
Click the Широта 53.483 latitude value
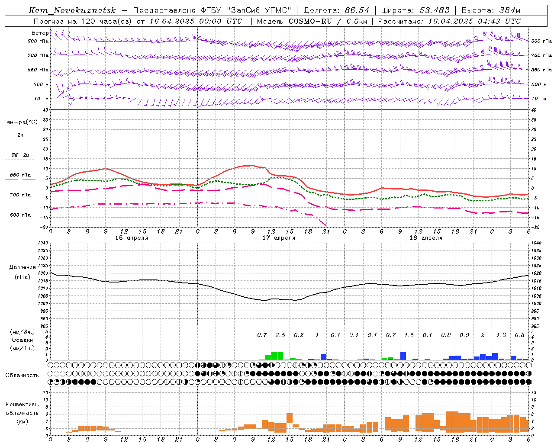point(415,10)
